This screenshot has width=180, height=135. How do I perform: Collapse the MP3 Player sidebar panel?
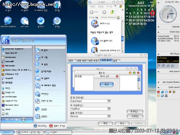point(158,54)
